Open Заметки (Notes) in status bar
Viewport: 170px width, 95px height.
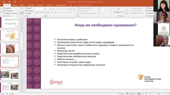click(121, 94)
